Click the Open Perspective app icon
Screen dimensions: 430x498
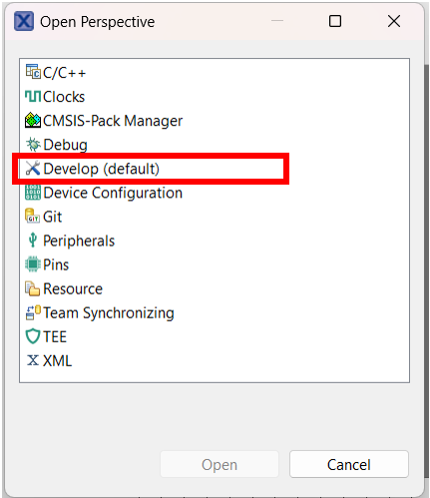(24, 21)
